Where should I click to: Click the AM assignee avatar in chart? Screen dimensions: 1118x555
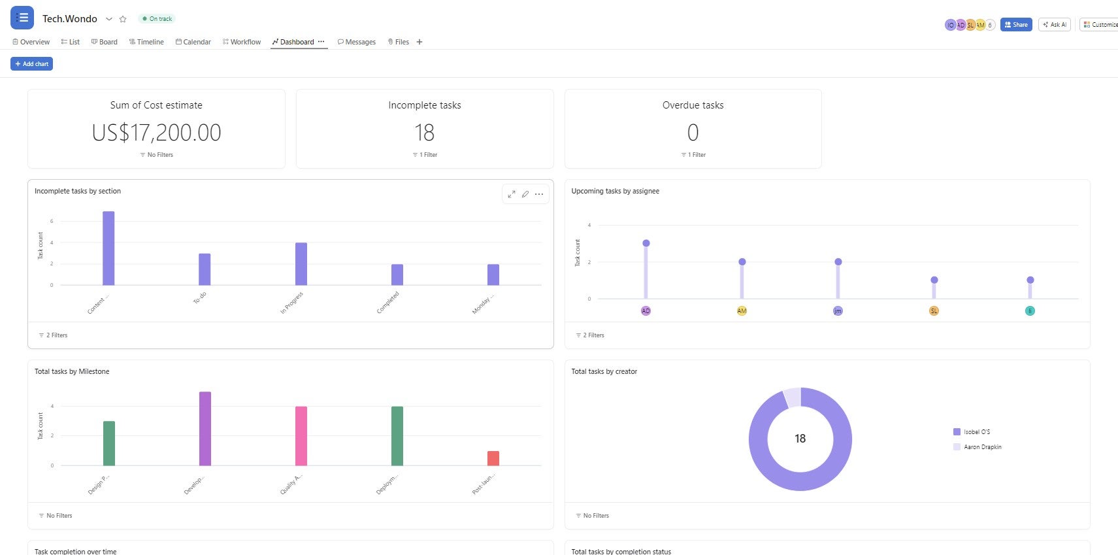click(x=742, y=311)
